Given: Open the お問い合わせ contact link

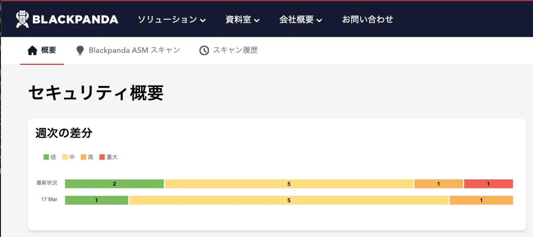Looking at the screenshot, I should [367, 19].
